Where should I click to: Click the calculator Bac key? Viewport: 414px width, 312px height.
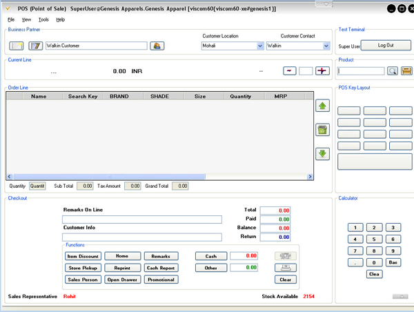pos(393,262)
